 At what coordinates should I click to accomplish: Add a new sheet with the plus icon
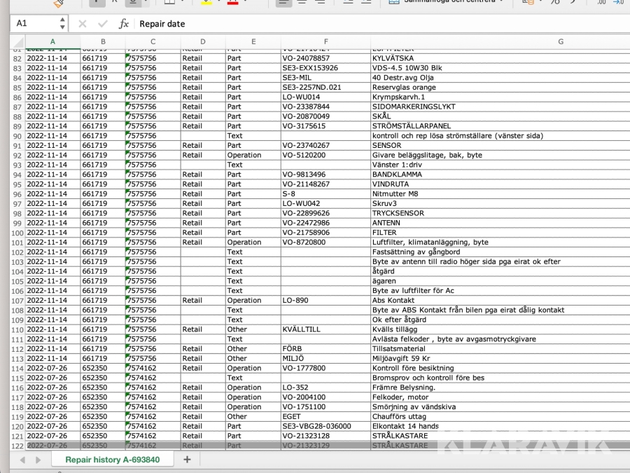(187, 459)
